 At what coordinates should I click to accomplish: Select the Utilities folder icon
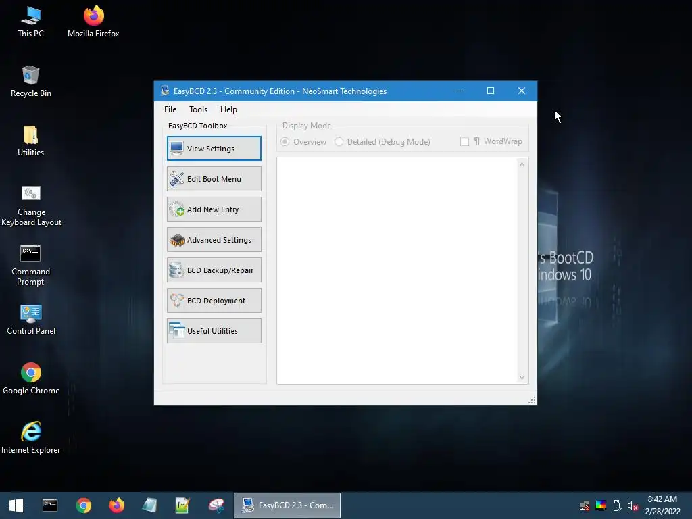30,141
